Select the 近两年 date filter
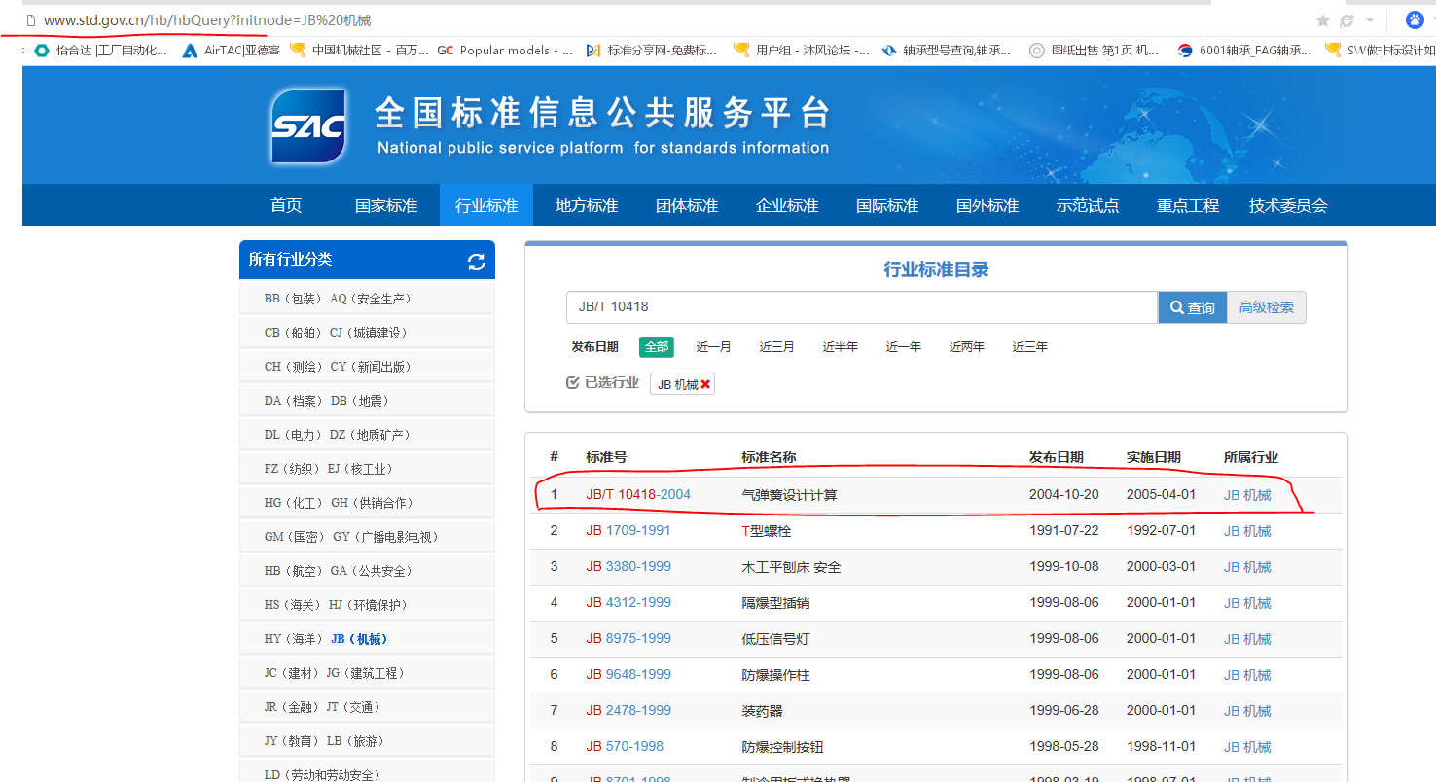The width and height of the screenshot is (1436, 782). pyautogui.click(x=966, y=347)
